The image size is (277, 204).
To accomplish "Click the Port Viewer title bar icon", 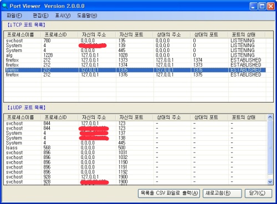I will point(5,6).
